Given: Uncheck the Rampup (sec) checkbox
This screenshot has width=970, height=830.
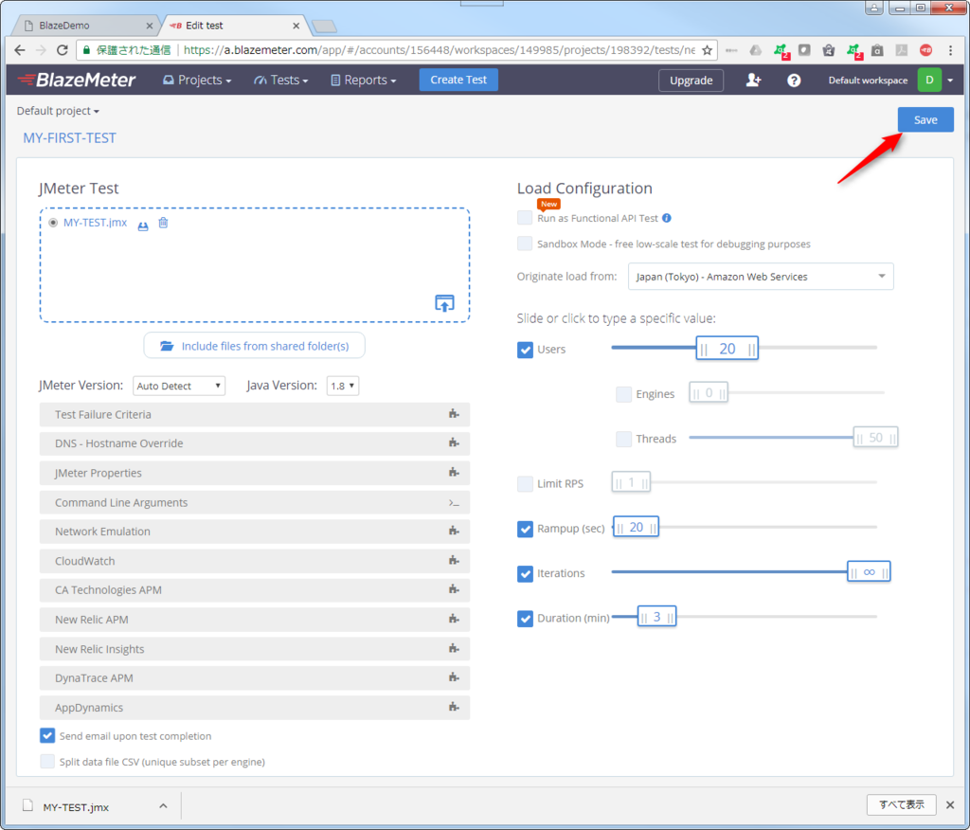Looking at the screenshot, I should pyautogui.click(x=525, y=530).
